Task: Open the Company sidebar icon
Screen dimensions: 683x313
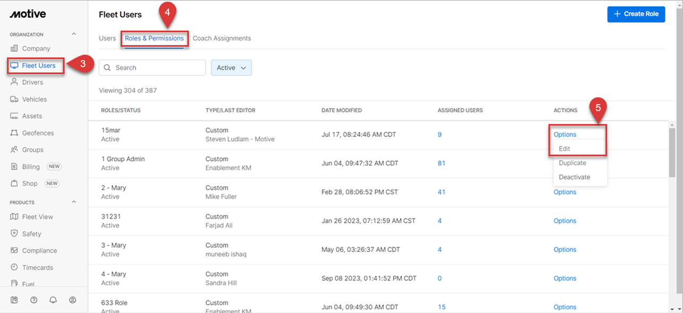Action: 14,49
